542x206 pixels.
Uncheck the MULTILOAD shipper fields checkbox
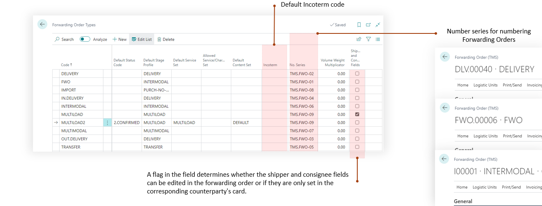coord(357,114)
